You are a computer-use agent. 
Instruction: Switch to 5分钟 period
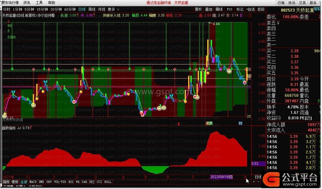click(30, 9)
